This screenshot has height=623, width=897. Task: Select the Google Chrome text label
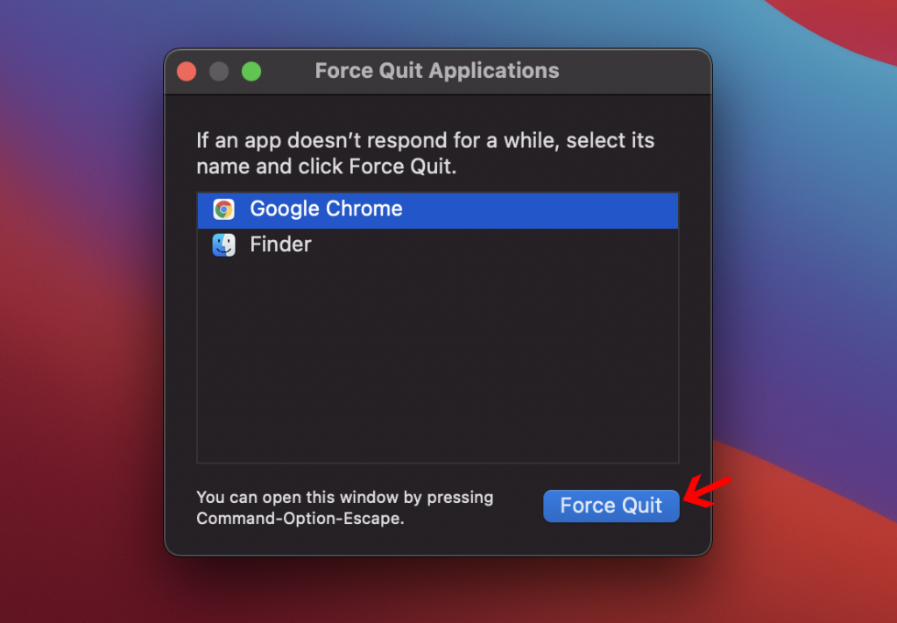coord(326,209)
